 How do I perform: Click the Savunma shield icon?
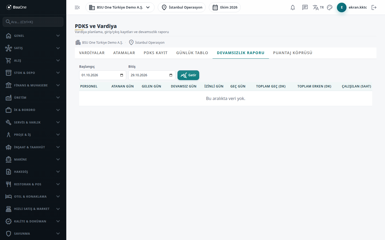click(x=9, y=234)
